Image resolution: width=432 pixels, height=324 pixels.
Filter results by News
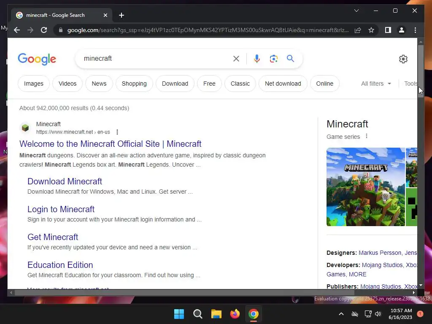(99, 84)
